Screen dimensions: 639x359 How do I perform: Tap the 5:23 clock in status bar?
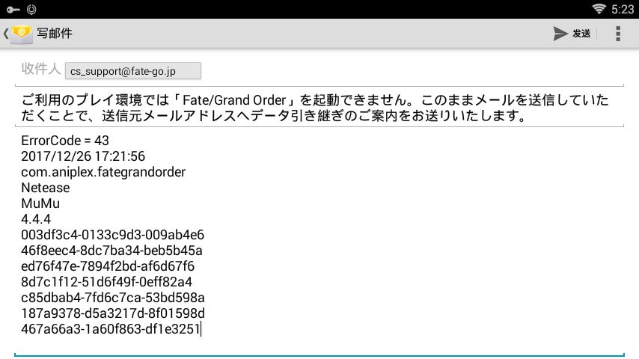623,10
